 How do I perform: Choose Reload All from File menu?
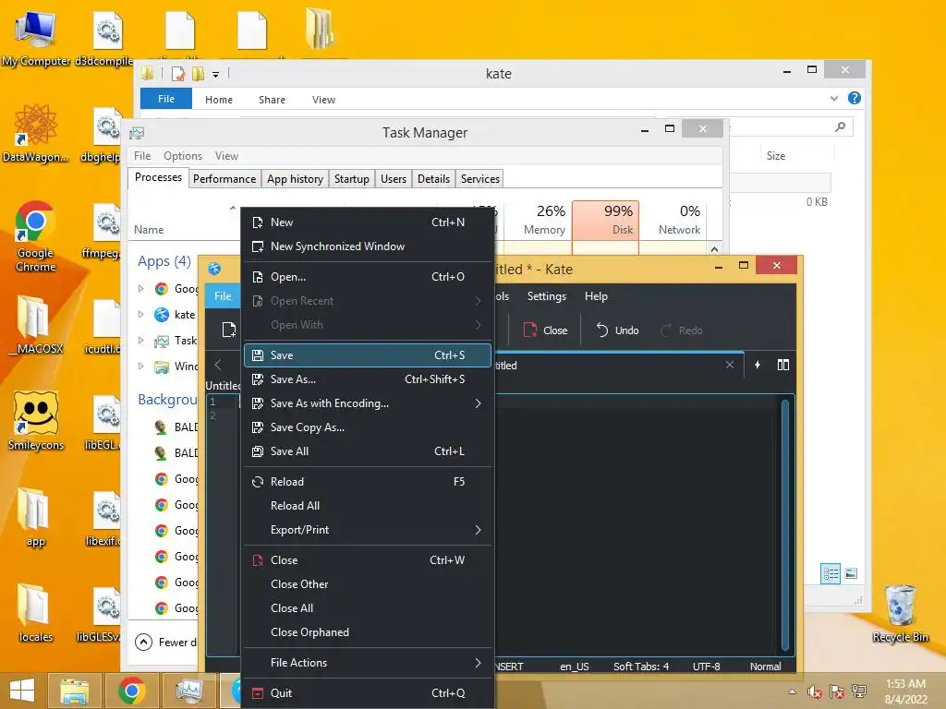[x=368, y=506]
